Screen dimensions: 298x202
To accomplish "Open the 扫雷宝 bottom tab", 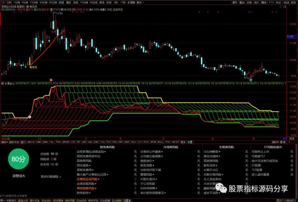I will 127,200.
